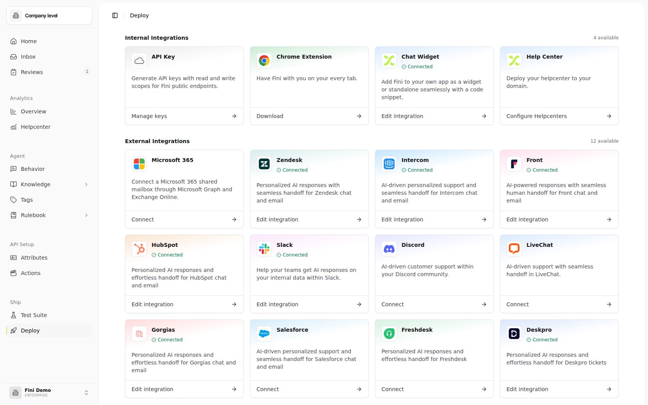Image resolution: width=648 pixels, height=405 pixels.
Task: Click the HubSpot logo icon
Action: click(x=139, y=249)
